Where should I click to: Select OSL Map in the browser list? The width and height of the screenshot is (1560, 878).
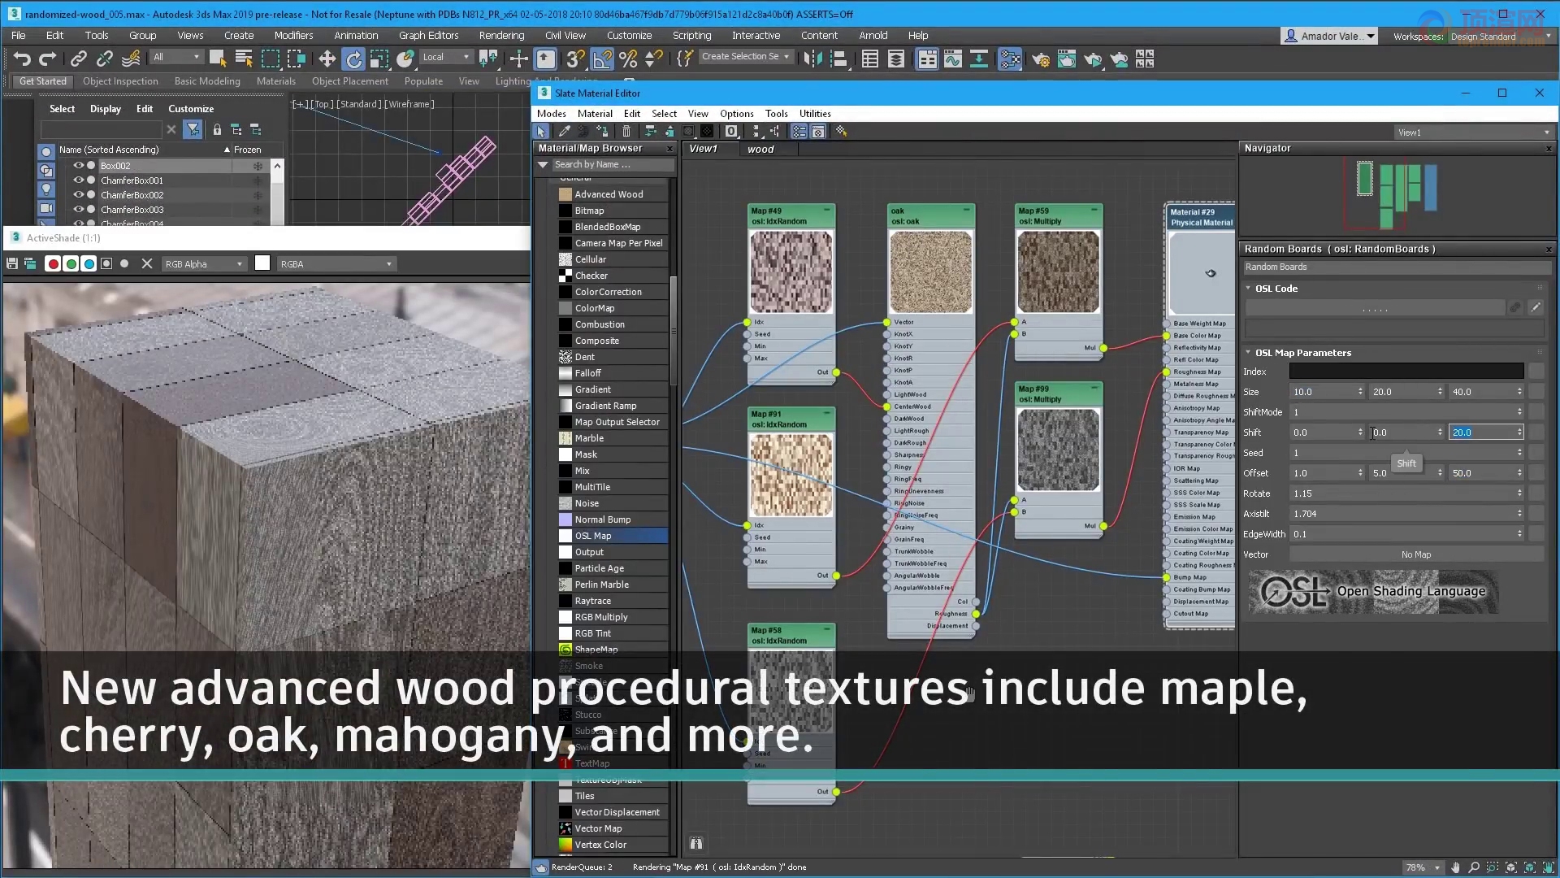pyautogui.click(x=613, y=536)
